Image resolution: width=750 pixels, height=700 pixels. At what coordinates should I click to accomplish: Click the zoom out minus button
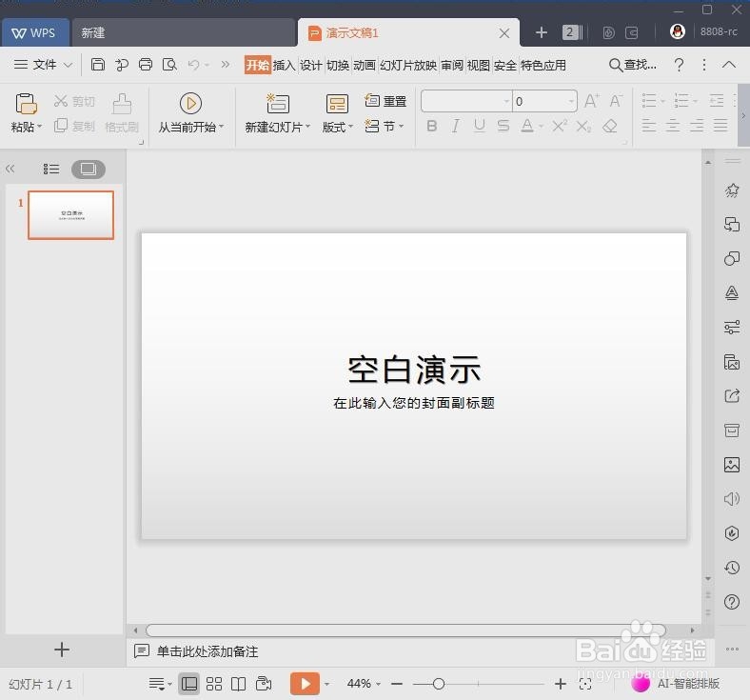coord(397,684)
